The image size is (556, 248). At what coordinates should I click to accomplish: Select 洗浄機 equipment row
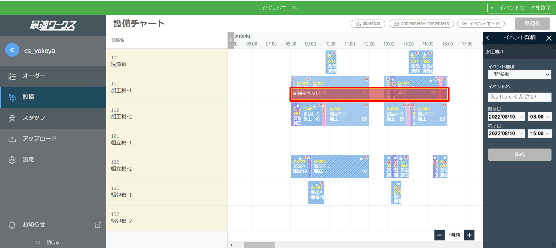pos(167,62)
